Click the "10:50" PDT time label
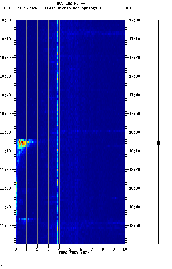This screenshot has width=172, height=269. pos(5,114)
